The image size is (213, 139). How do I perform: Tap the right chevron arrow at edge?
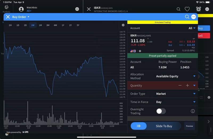coord(209,122)
